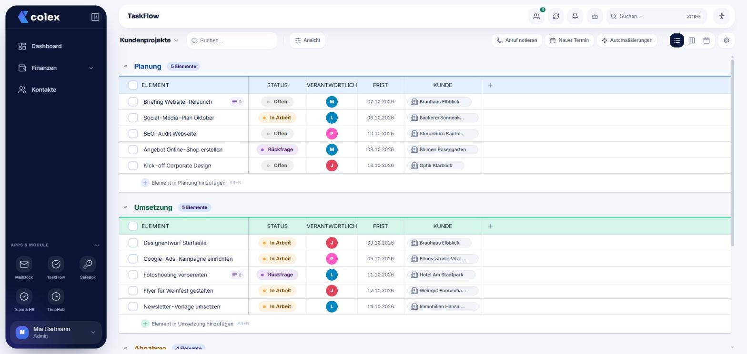Open Kundenprojekte dropdown

pos(149,40)
